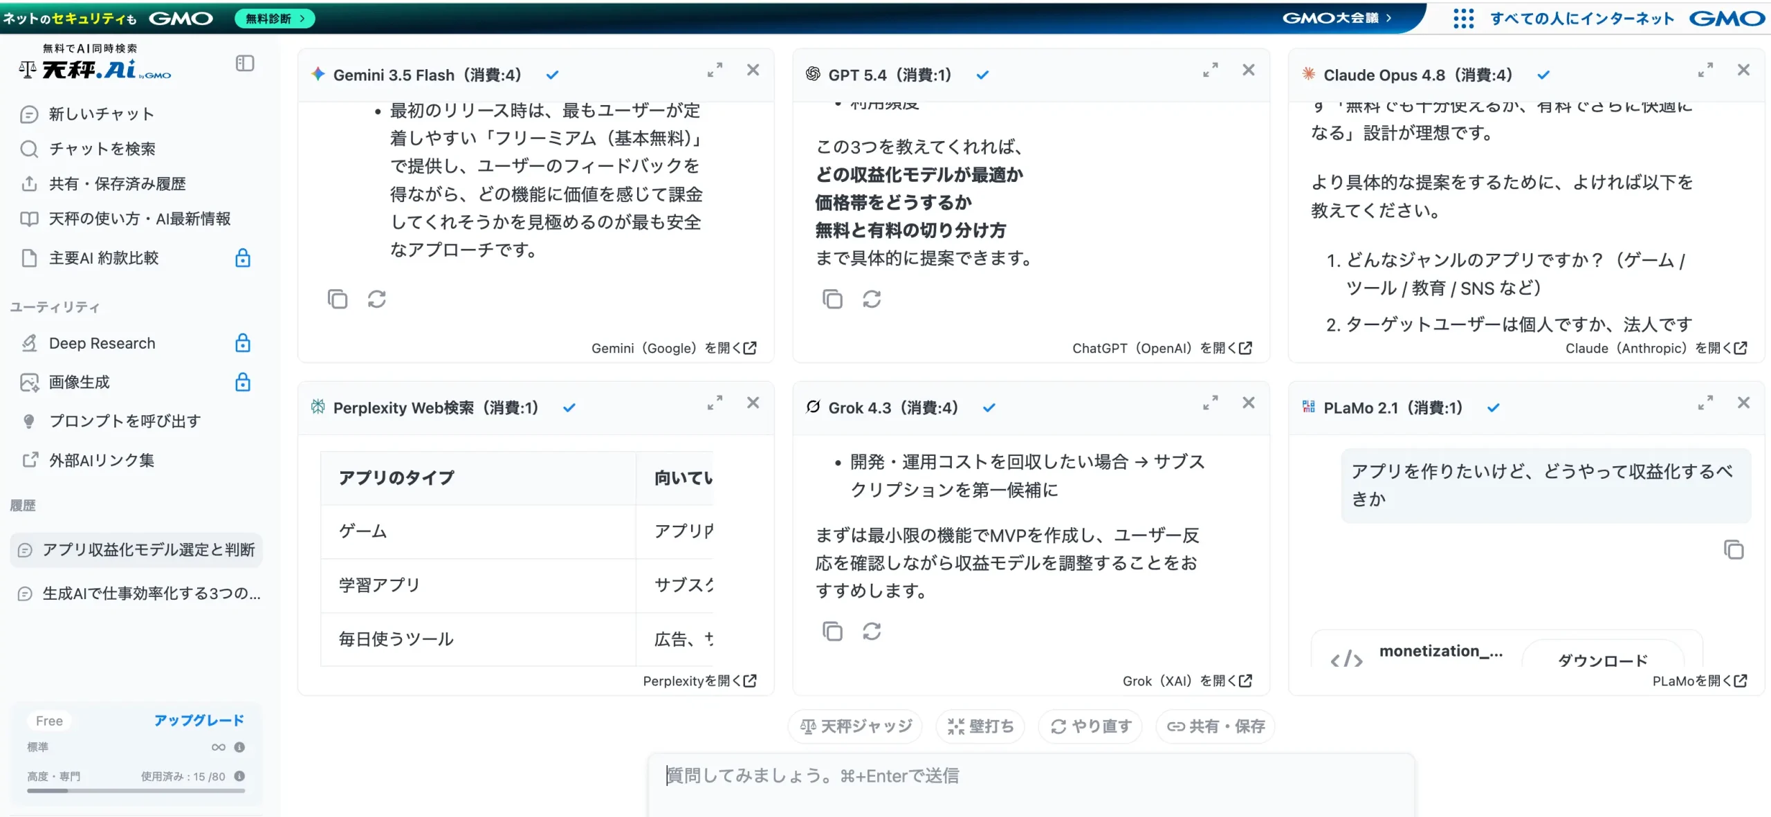
Task: Close the PLaMo 2.1 panel
Action: tap(1744, 403)
